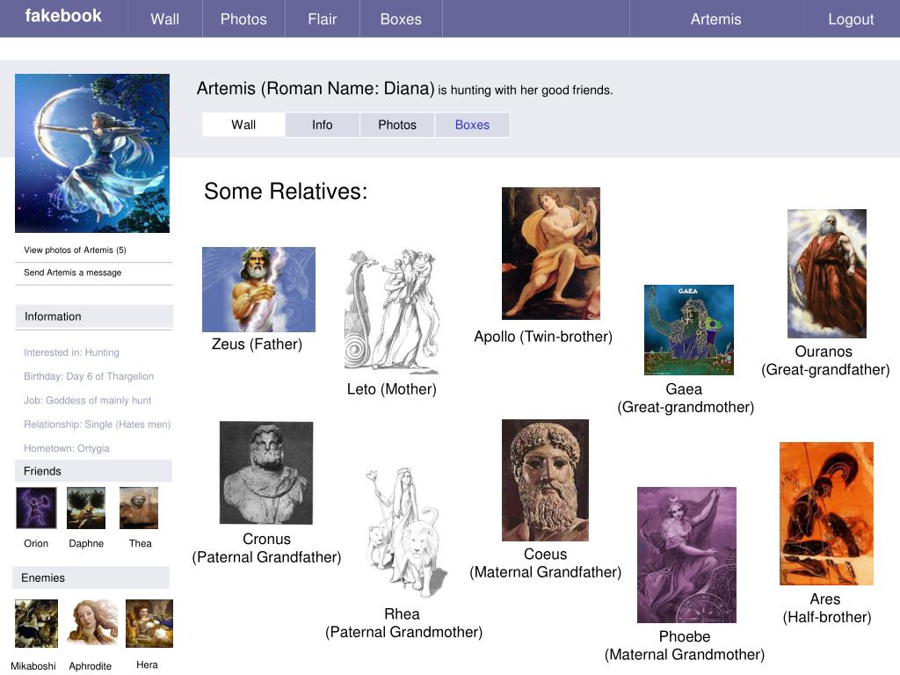Open Boxes in the top navigation bar
This screenshot has width=900, height=675.
401,19
